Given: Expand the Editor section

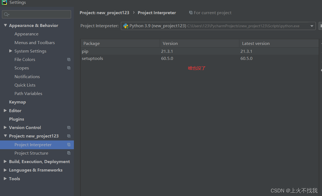Looking at the screenshot, I should pyautogui.click(x=5, y=111).
